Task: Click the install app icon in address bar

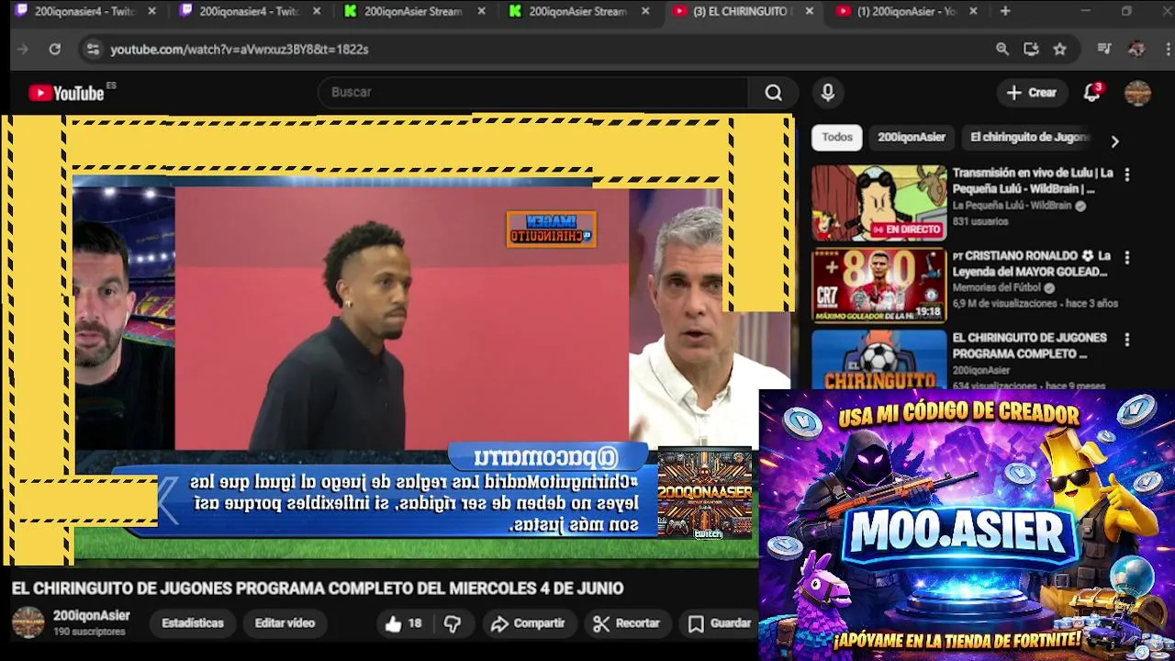Action: [1031, 50]
